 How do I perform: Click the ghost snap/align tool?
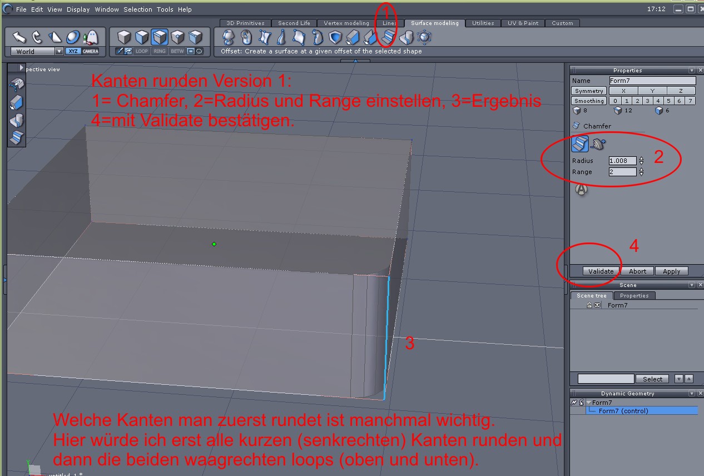(x=91, y=38)
